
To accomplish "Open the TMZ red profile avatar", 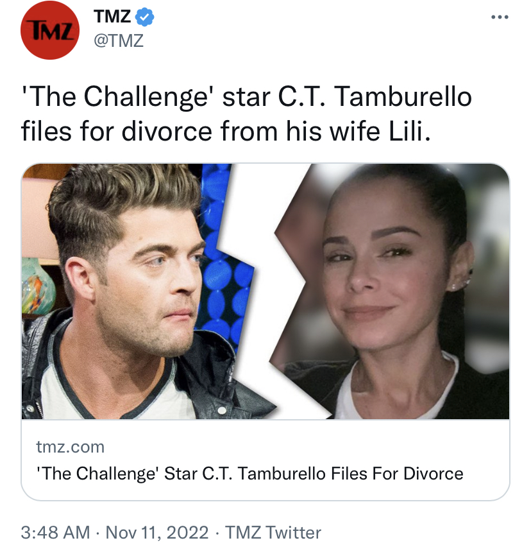I will pyautogui.click(x=50, y=30).
